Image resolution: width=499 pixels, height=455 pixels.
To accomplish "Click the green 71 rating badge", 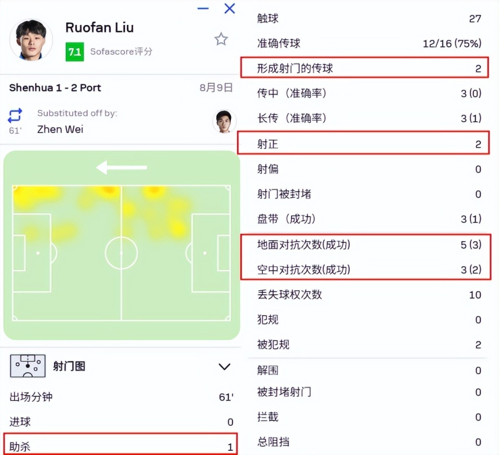I will pos(74,52).
